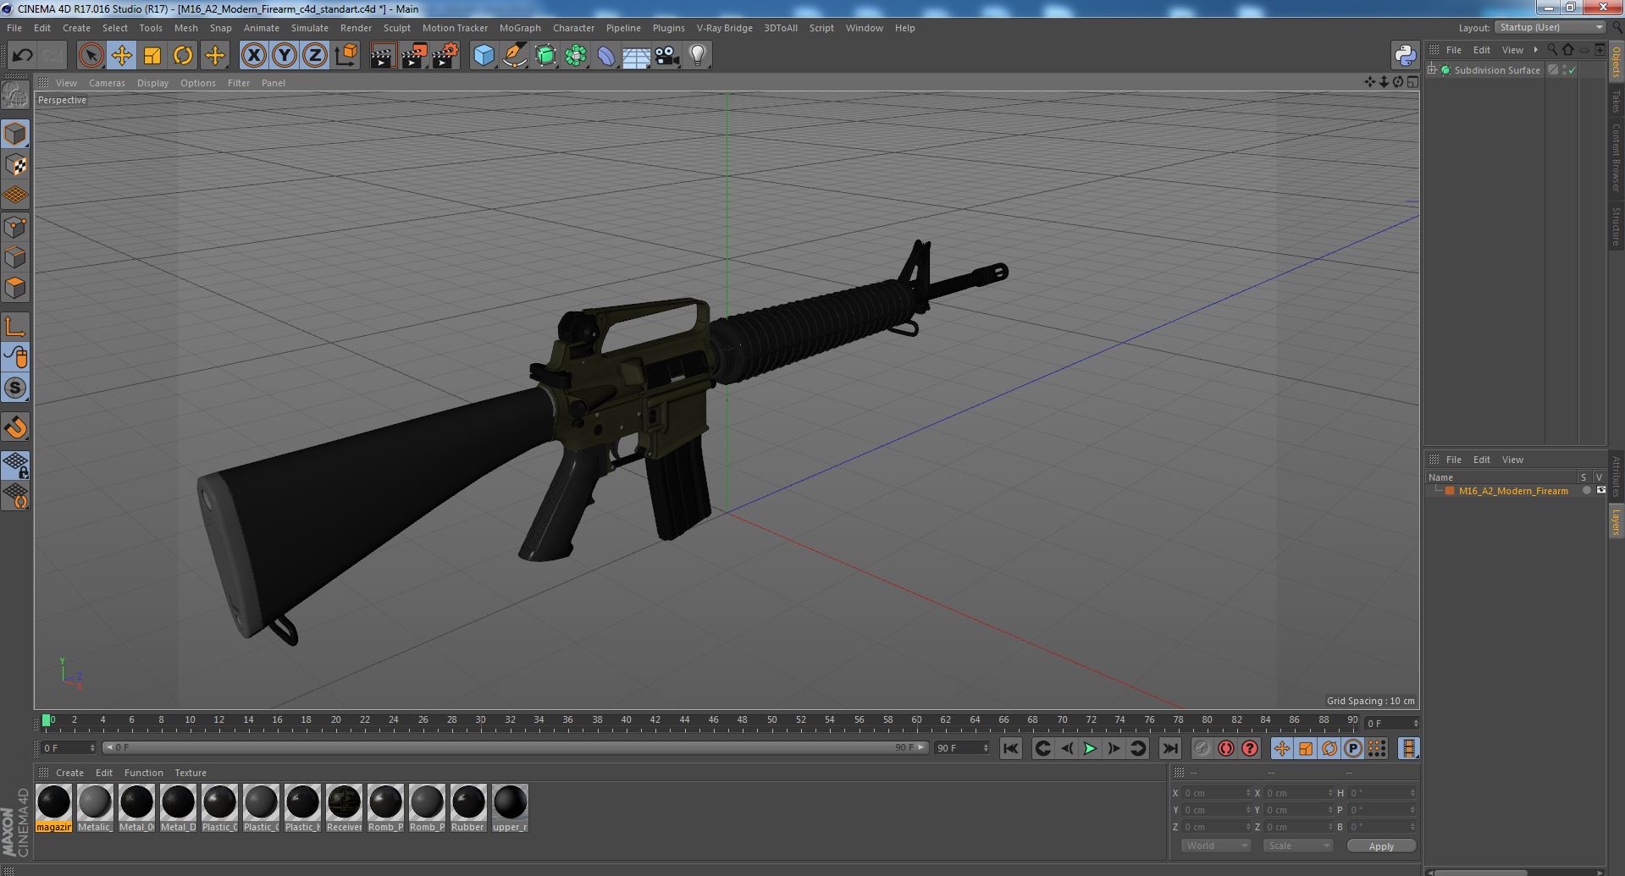Switch to Points mode
1625x876 pixels.
click(15, 227)
